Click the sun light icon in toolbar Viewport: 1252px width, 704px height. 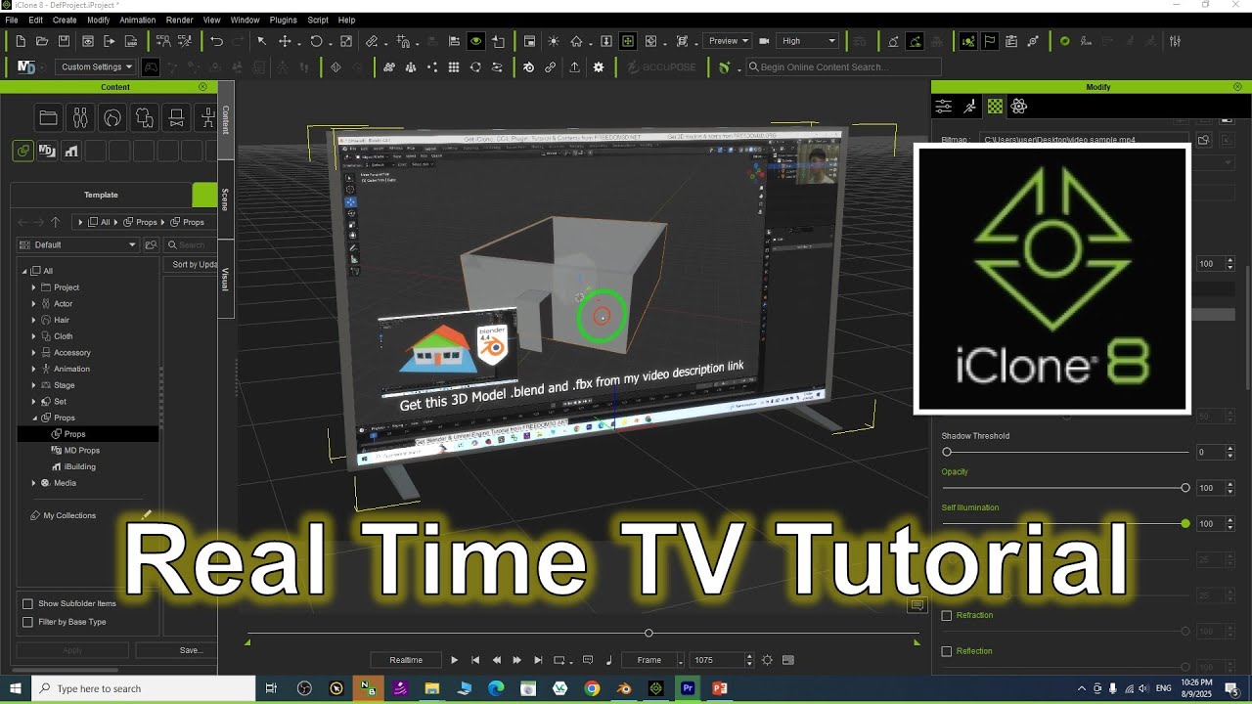click(x=554, y=41)
